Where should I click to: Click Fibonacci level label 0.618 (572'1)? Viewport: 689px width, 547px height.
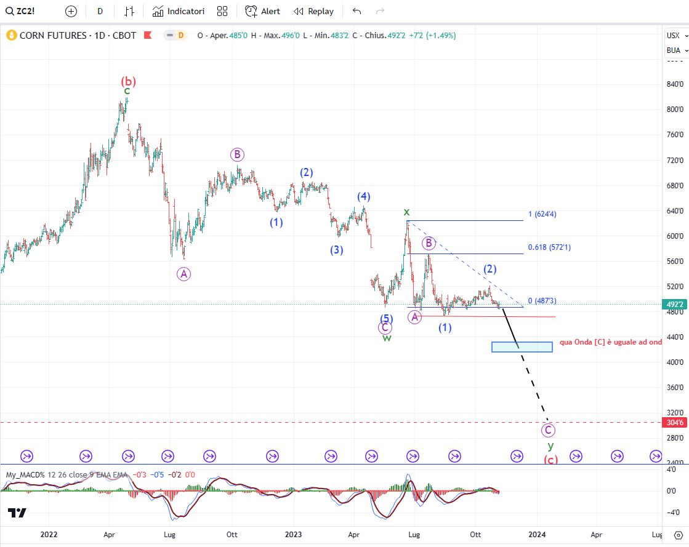tap(549, 247)
